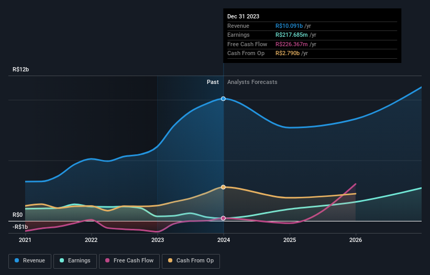Screen dimensions: 430x275
Task: Click the 2026 x-axis label
Action: coord(356,240)
